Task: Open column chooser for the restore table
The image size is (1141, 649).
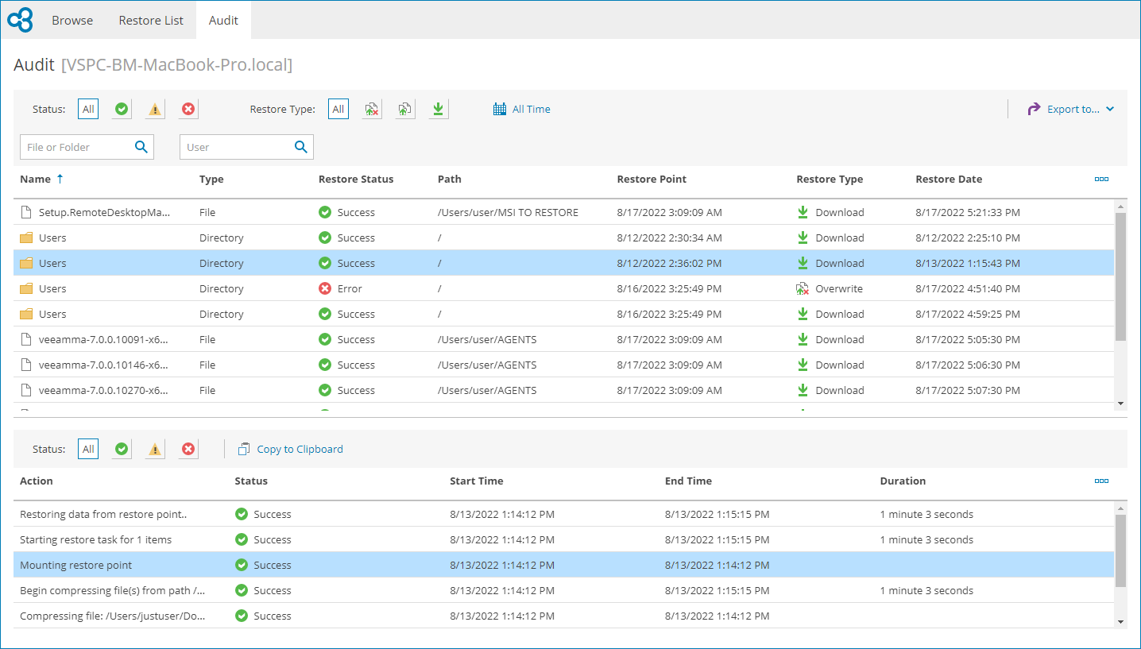Action: tap(1101, 179)
